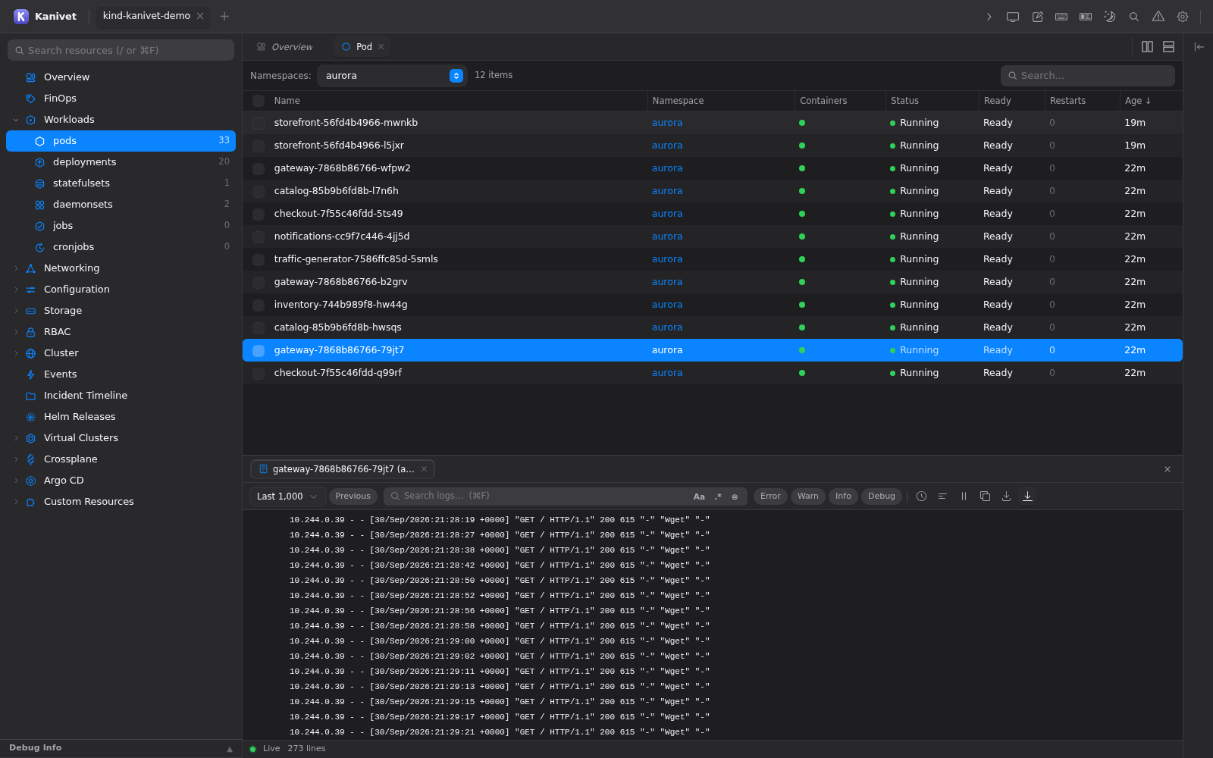The width and height of the screenshot is (1213, 758).
Task: Toggle regex log search option
Action: tap(718, 496)
